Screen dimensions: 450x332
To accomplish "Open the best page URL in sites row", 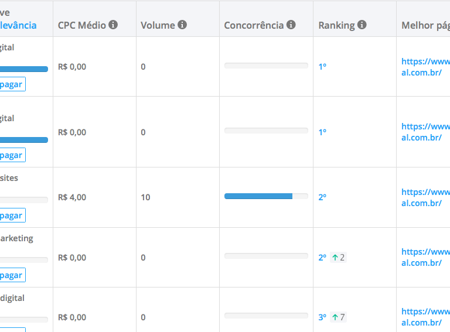I will pos(425,197).
